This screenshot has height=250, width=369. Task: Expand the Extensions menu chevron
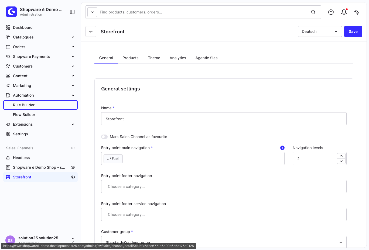(73, 124)
